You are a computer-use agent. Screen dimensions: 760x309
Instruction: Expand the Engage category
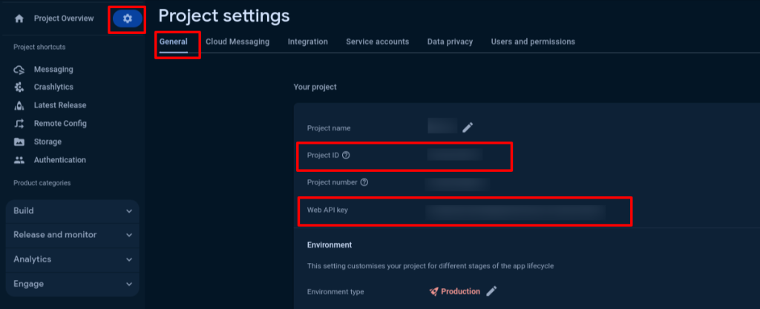(73, 284)
